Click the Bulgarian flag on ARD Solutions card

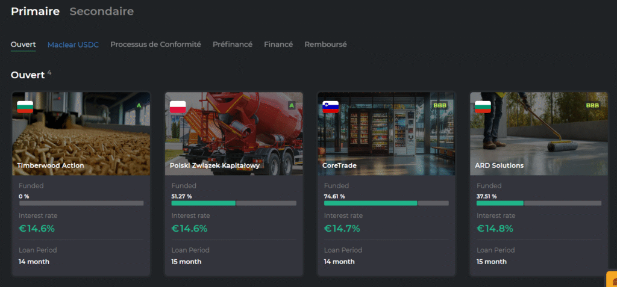point(483,108)
